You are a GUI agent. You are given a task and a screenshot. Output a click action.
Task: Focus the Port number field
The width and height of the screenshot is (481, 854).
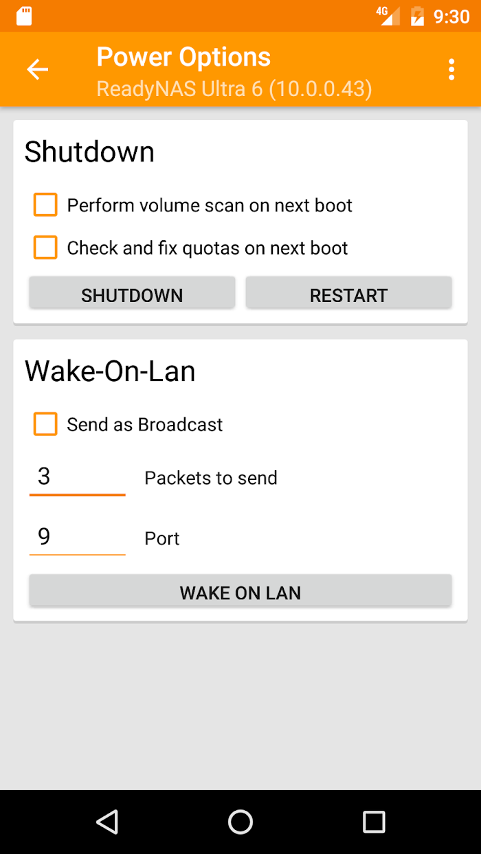[77, 538]
